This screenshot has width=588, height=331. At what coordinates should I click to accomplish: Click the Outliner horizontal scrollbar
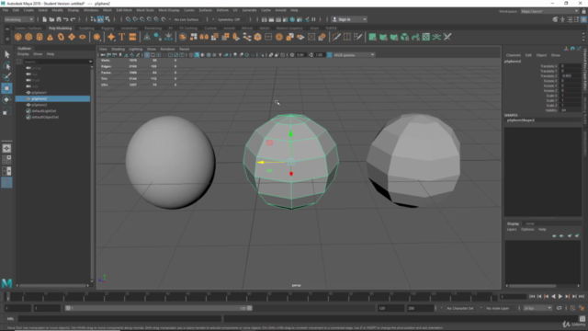[x=53, y=286]
